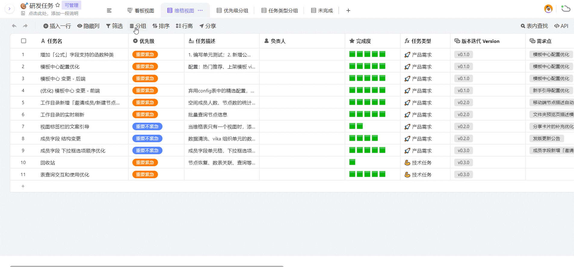Open 维格视图 tab more options dots
The image size is (574, 267).
click(x=200, y=10)
